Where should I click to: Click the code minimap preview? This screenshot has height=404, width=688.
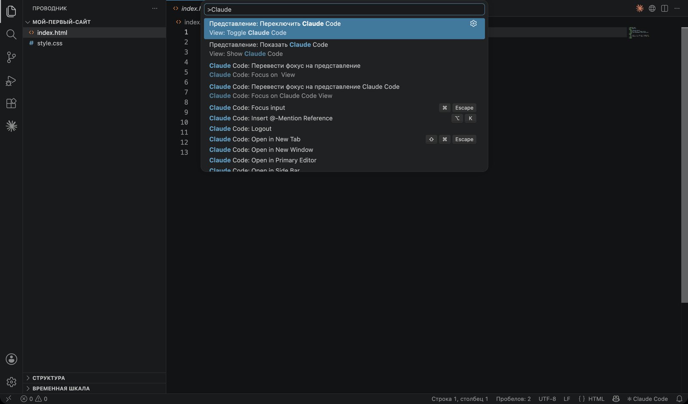639,33
